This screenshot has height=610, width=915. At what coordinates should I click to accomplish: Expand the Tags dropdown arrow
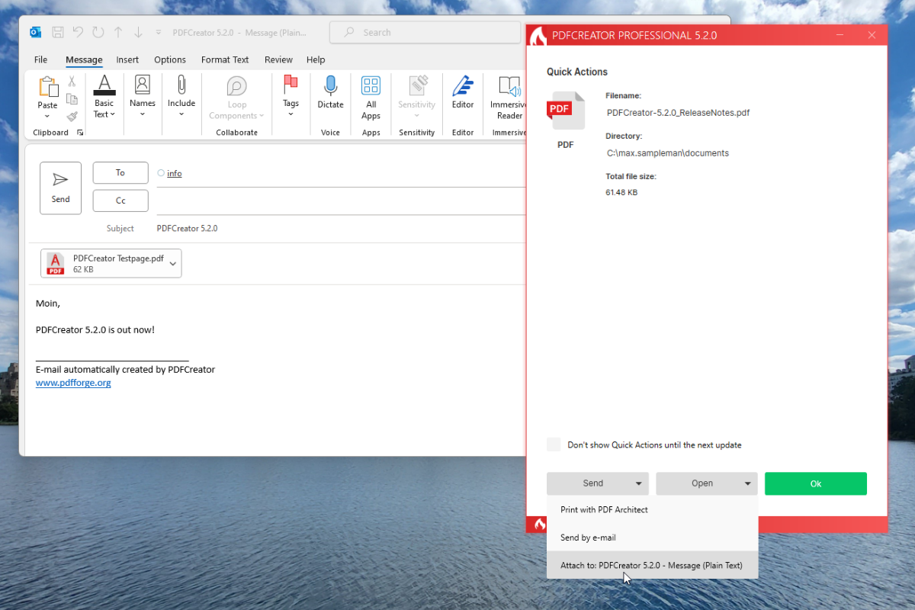click(291, 114)
